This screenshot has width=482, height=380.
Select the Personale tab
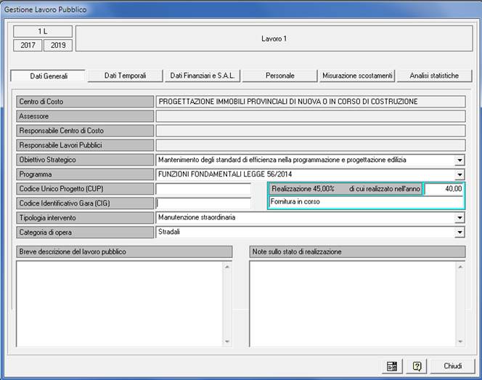click(x=280, y=76)
